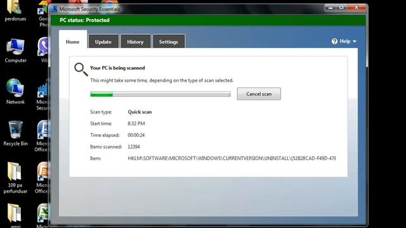Viewport: 406px width, 228px height.
Task: Select the Microsoft Office Word shortcut
Action: [43, 136]
